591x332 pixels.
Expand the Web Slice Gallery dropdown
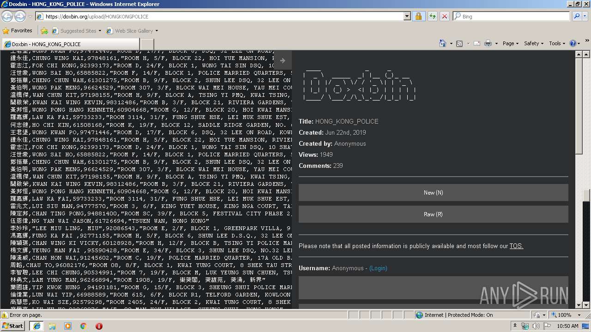(x=157, y=31)
